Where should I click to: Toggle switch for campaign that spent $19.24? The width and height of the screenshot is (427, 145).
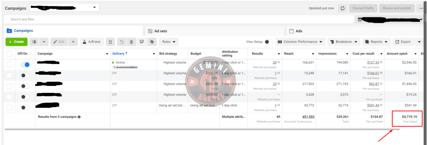(25, 97)
